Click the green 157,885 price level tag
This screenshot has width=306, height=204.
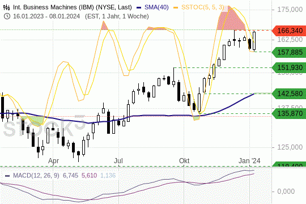coord(289,52)
